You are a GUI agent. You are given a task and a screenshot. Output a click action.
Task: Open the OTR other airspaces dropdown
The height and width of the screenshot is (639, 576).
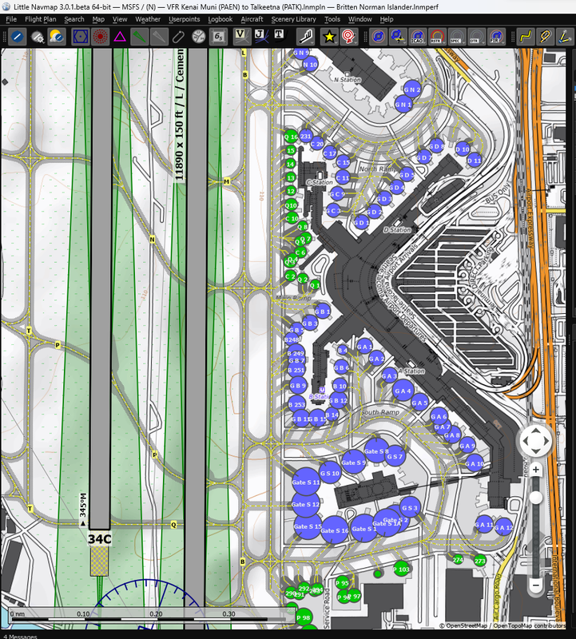click(x=475, y=37)
